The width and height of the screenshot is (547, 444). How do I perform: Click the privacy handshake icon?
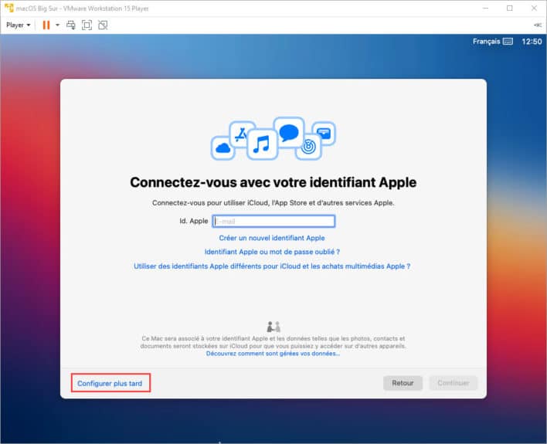click(273, 327)
